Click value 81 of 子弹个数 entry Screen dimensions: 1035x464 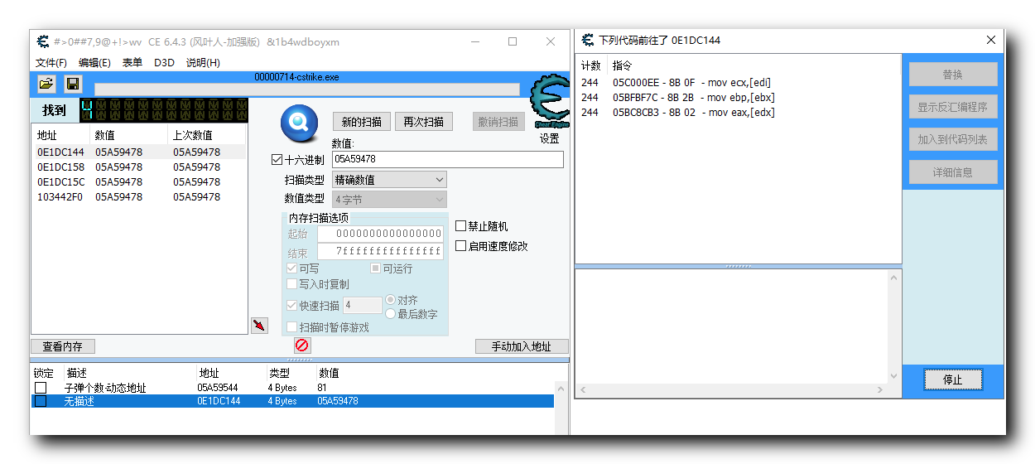322,388
